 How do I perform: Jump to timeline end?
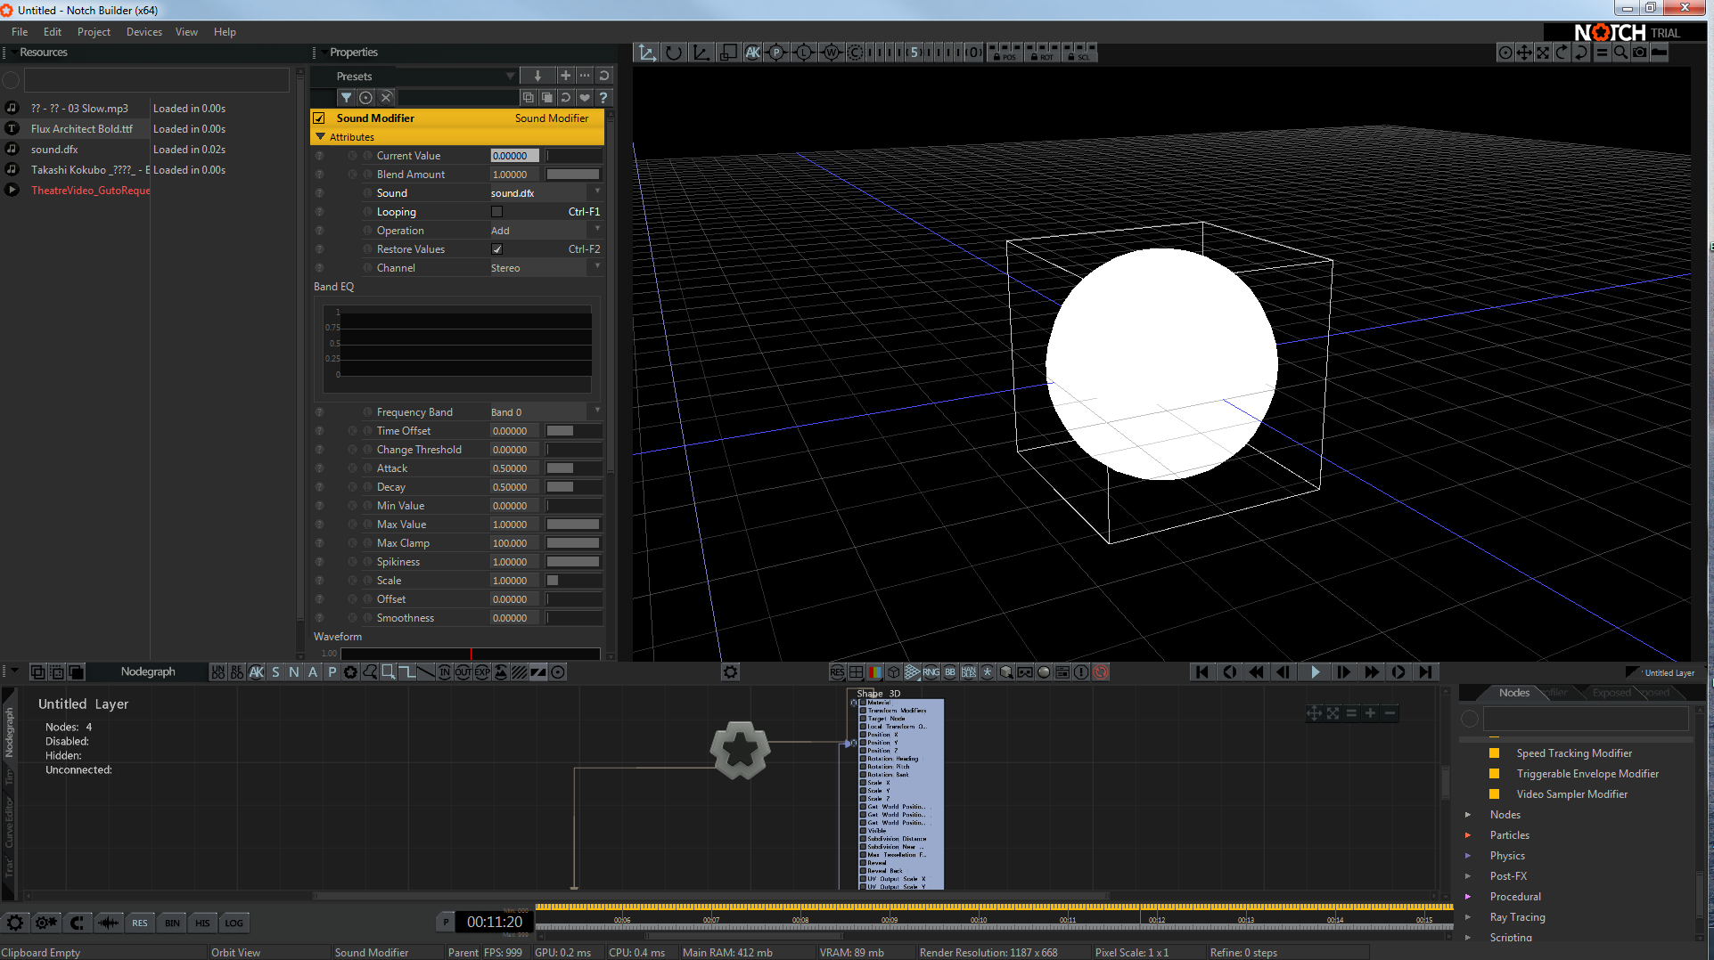[1426, 672]
